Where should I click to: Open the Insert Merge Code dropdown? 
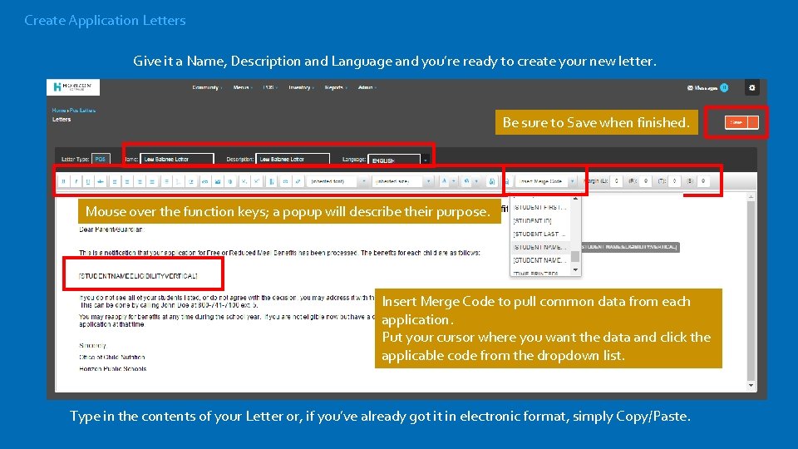point(546,181)
